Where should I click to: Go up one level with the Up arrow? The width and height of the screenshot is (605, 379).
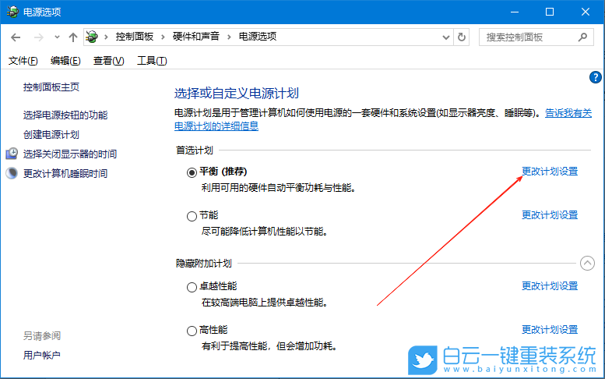point(73,37)
